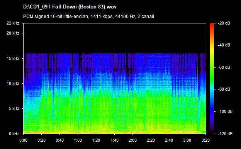Click the -100 dB label on color legend
241x149 pixels.
[225, 112]
